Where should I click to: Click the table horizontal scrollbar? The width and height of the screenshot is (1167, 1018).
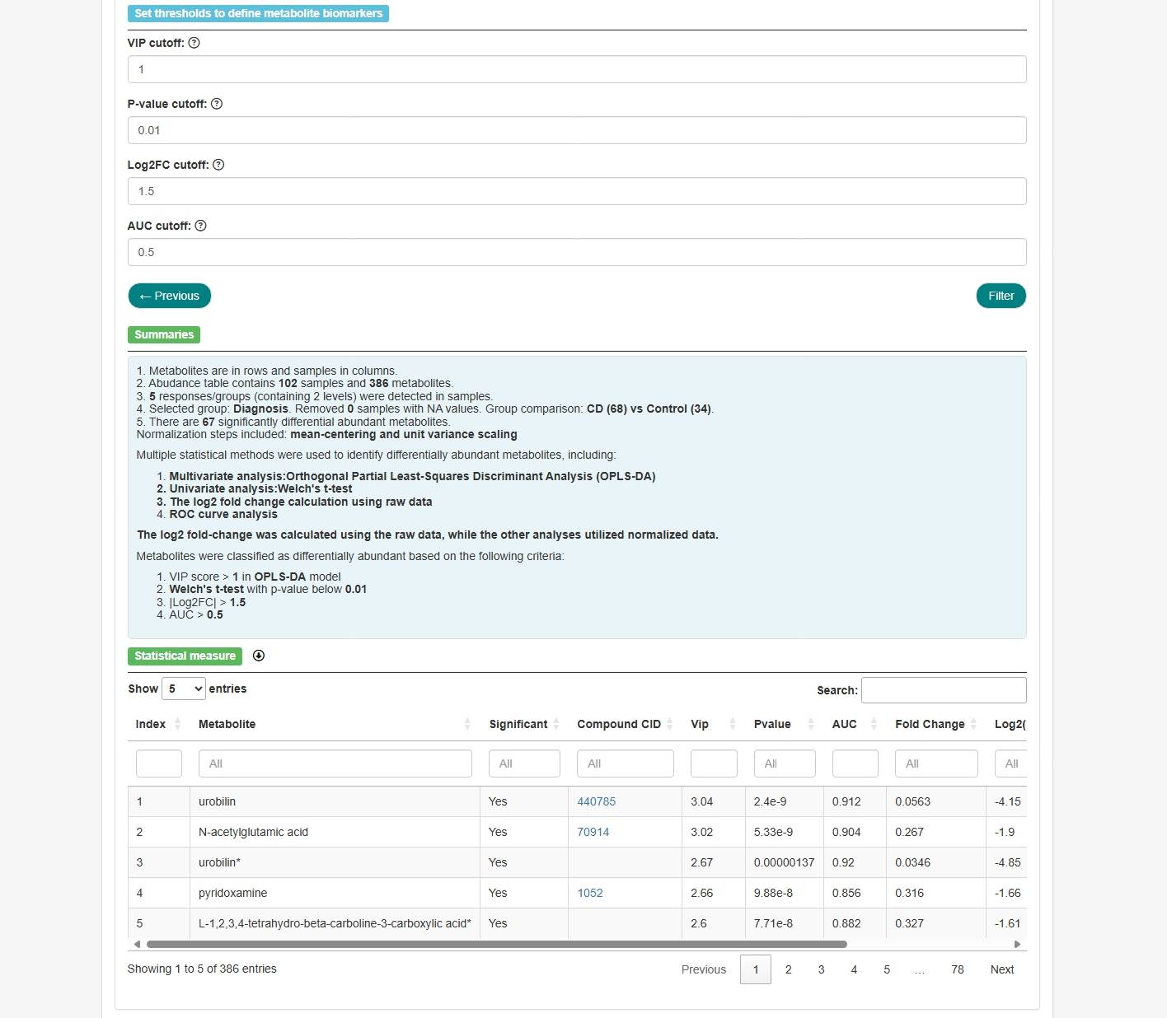(497, 944)
